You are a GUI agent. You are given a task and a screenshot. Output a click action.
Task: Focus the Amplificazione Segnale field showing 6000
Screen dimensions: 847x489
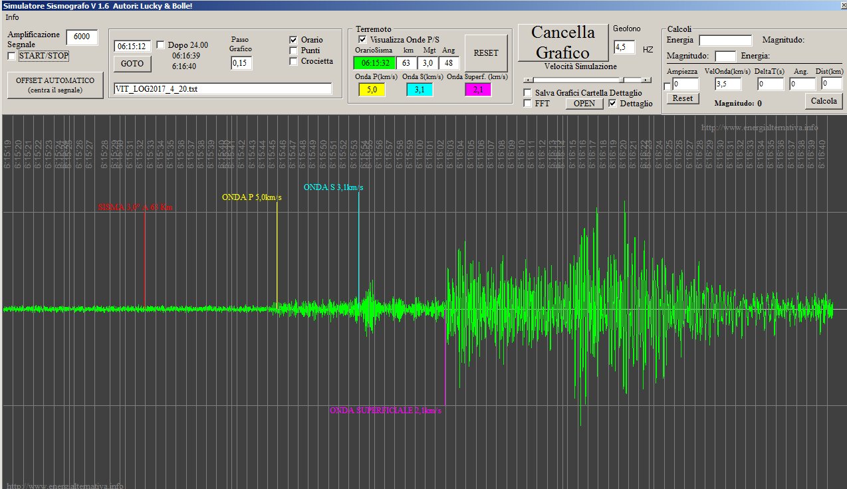(82, 37)
